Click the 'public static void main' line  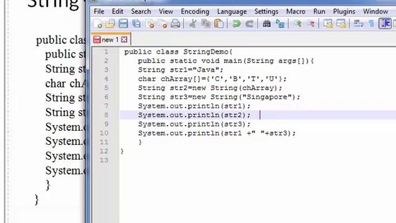click(x=226, y=61)
